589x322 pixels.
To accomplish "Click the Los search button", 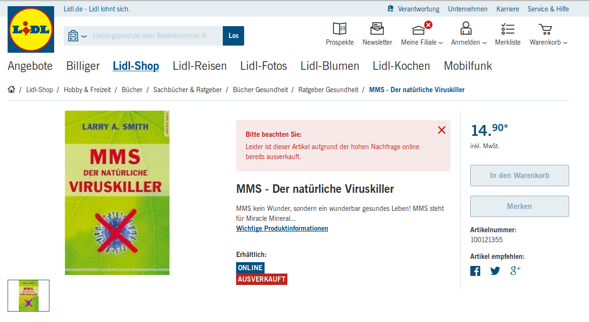I will point(233,36).
